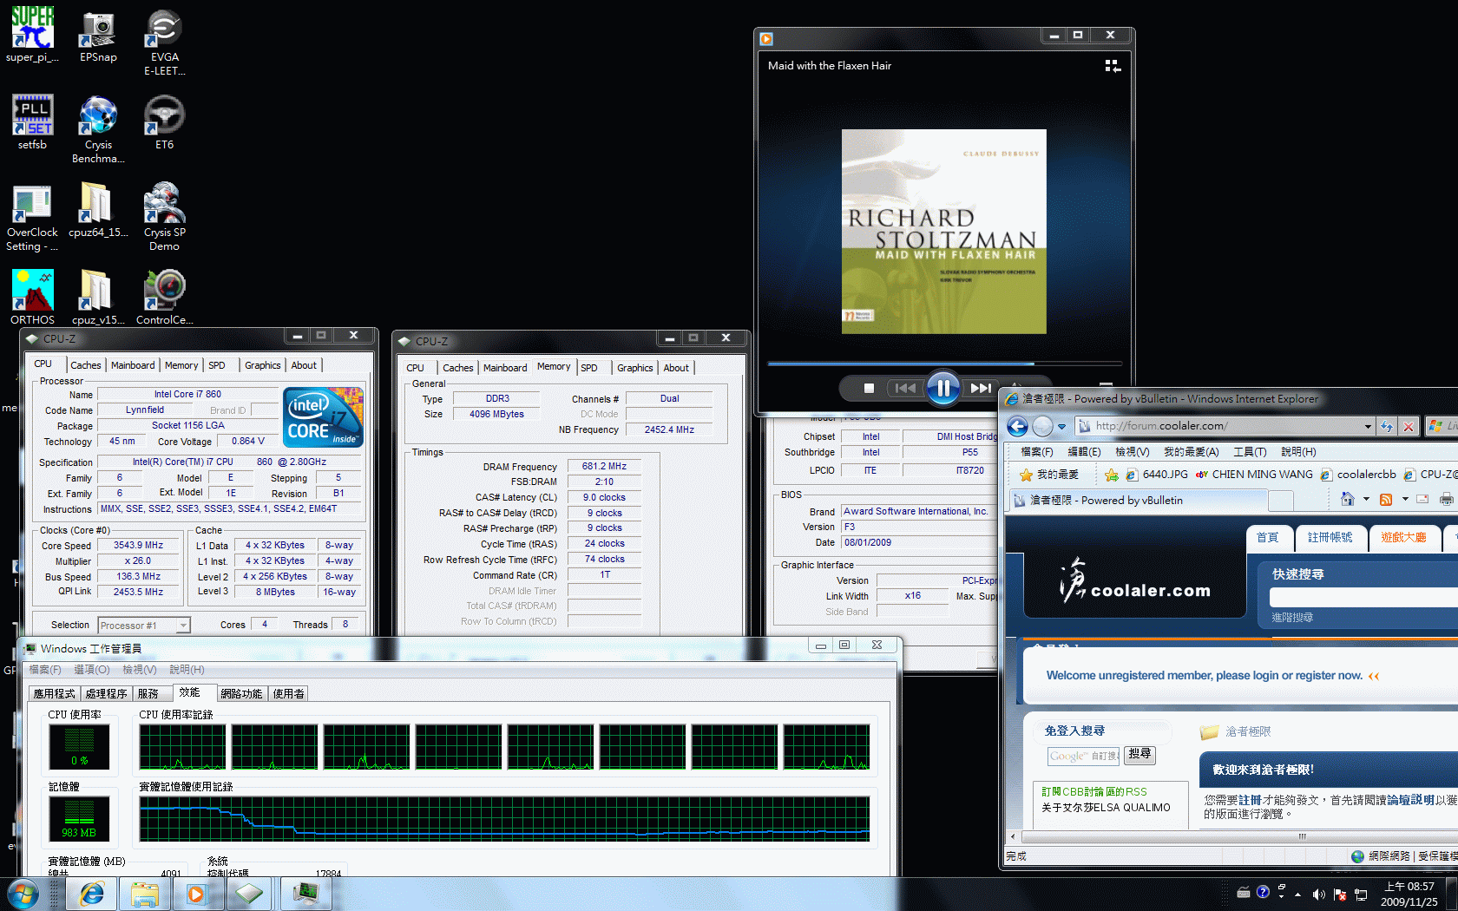1458x911 pixels.
Task: Open IE 檢視(V) menu
Action: tap(1132, 452)
